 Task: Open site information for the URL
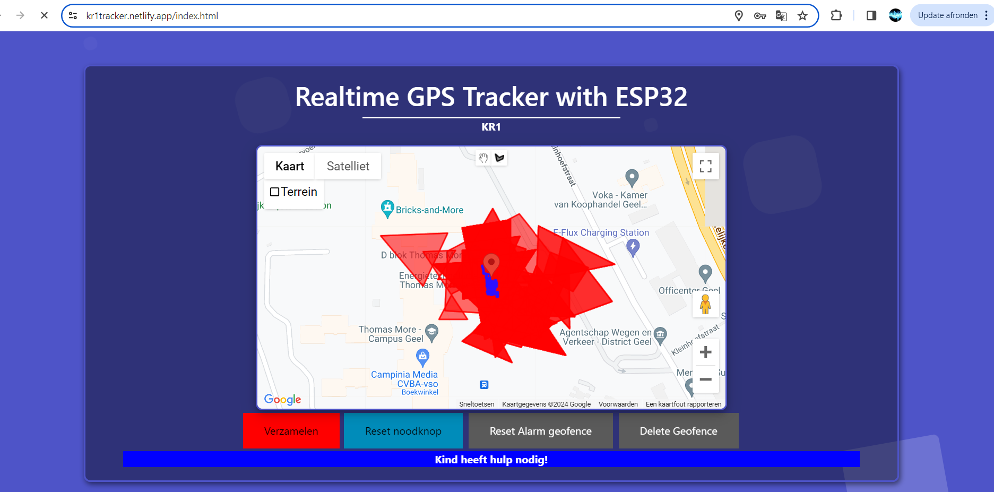pyautogui.click(x=73, y=16)
